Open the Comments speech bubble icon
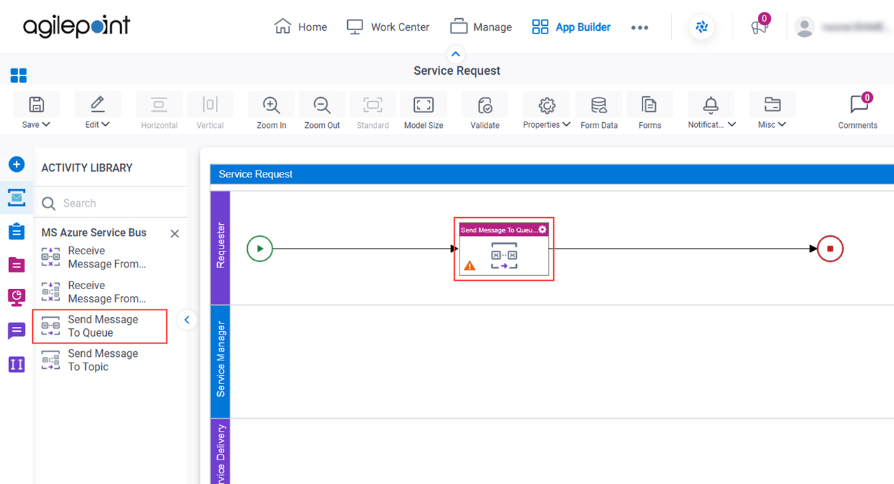Screen dimensions: 894x484 tap(858, 105)
